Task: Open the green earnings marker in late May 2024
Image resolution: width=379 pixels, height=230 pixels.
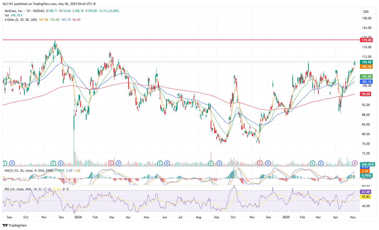Action: (x=160, y=163)
